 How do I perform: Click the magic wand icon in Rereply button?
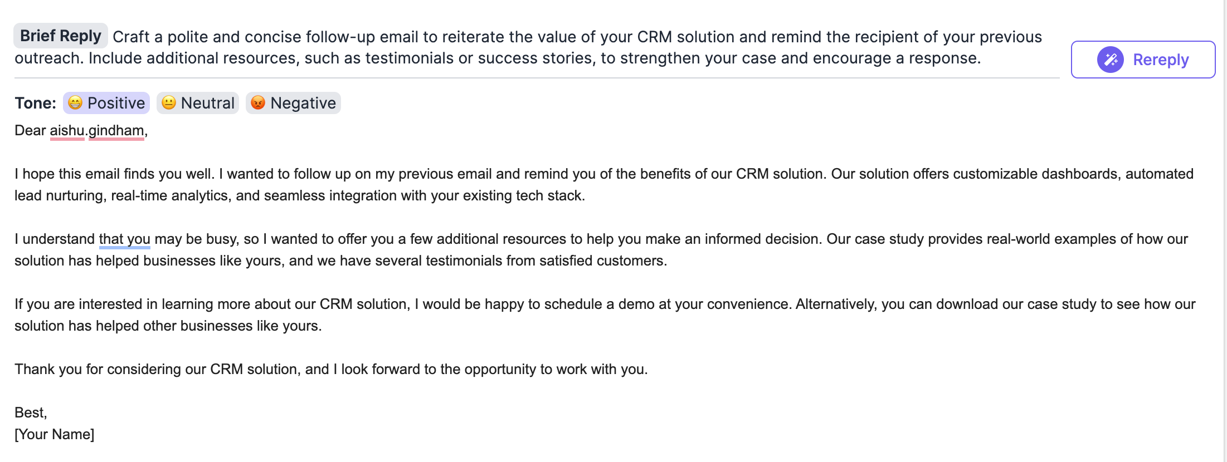1110,60
